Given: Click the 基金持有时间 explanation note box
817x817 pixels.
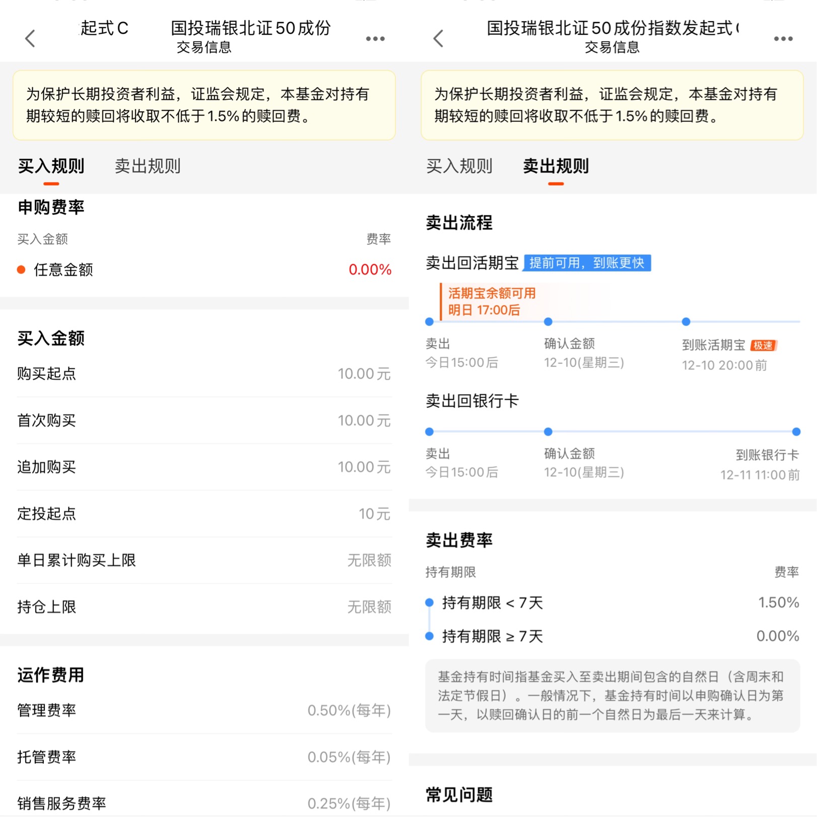Looking at the screenshot, I should [612, 696].
